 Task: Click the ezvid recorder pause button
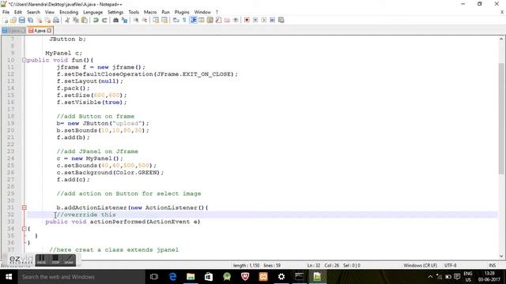[x=42, y=260]
